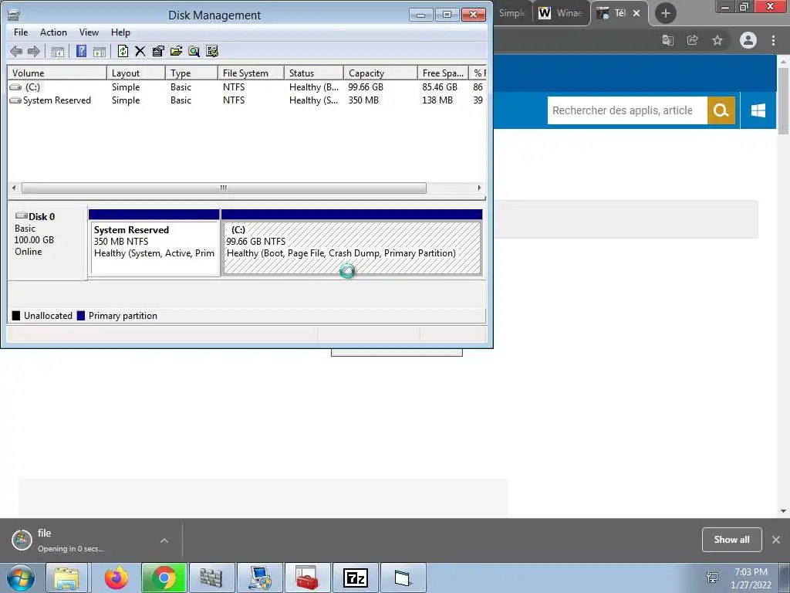This screenshot has width=790, height=593.
Task: Click the share page icon in Chrome
Action: click(x=693, y=40)
